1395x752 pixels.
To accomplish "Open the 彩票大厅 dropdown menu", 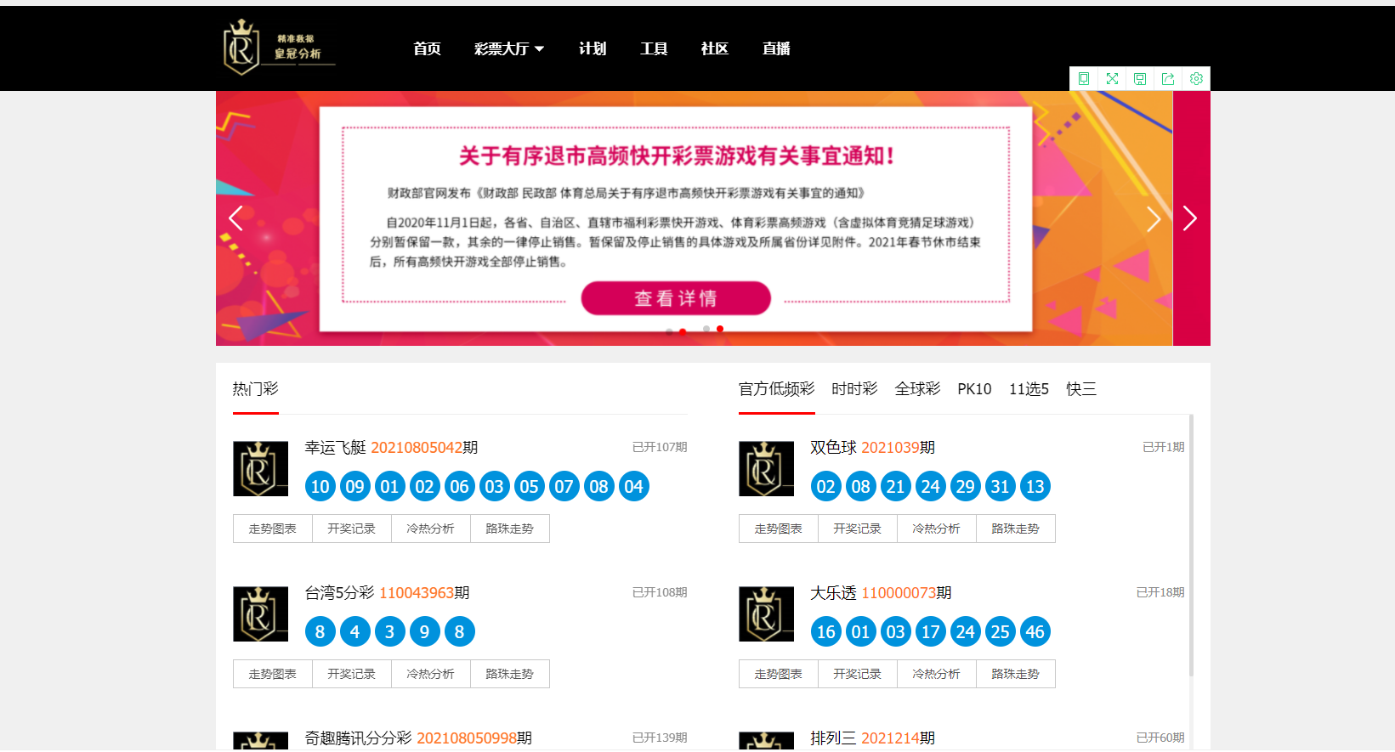I will [x=508, y=48].
